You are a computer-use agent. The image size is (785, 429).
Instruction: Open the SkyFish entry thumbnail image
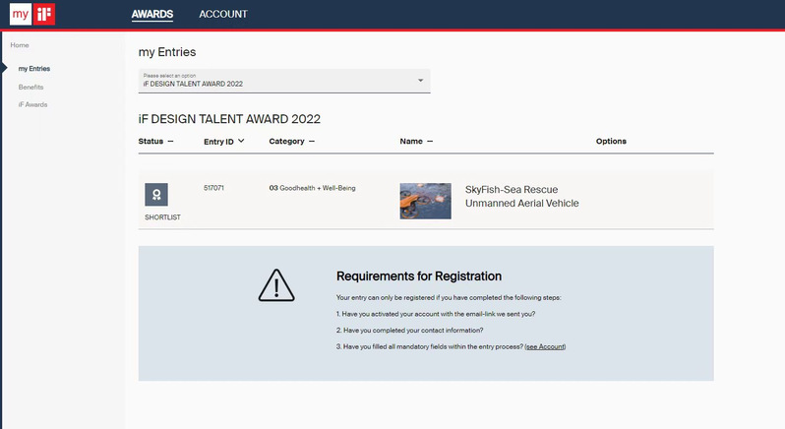pyautogui.click(x=425, y=201)
